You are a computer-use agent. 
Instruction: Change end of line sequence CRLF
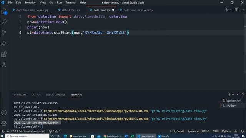pos(216,131)
